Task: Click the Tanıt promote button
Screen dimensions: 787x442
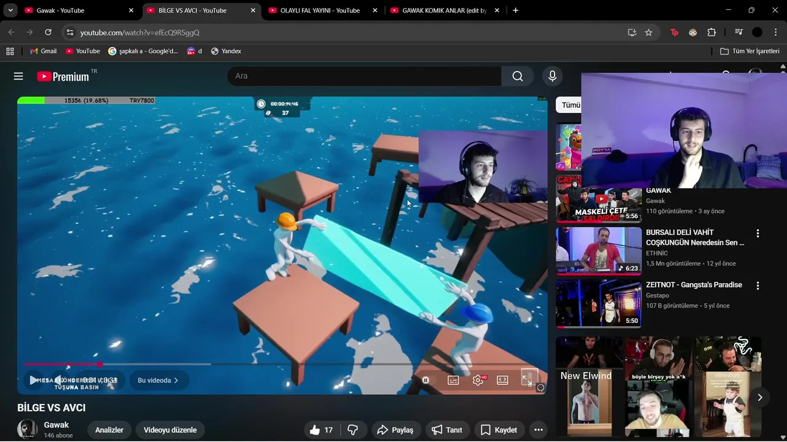Action: point(447,430)
